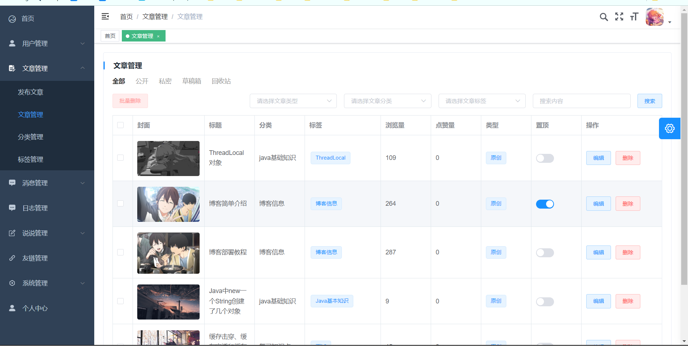The height and width of the screenshot is (346, 688).
Task: Open ThreadLocal对象 cover thumbnail
Action: 168,159
